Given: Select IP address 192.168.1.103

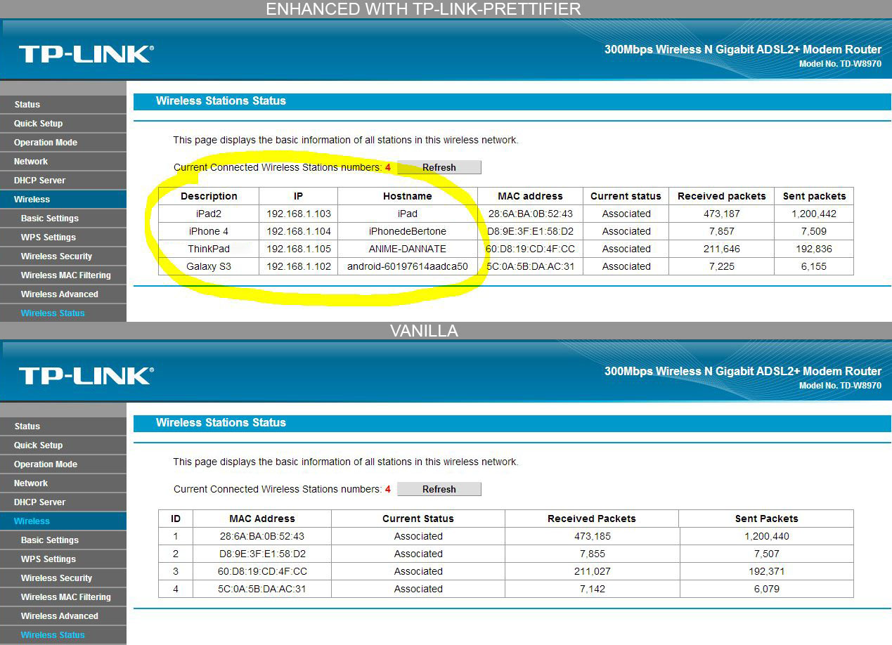Looking at the screenshot, I should click(299, 214).
